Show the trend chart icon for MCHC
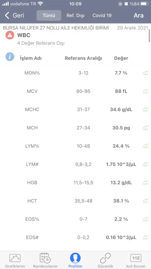 pyautogui.click(x=145, y=110)
